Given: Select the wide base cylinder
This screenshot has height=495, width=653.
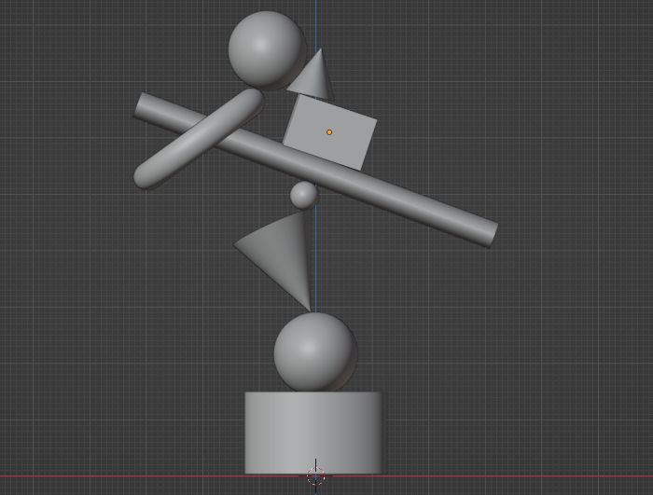Looking at the screenshot, I should coord(313,433).
